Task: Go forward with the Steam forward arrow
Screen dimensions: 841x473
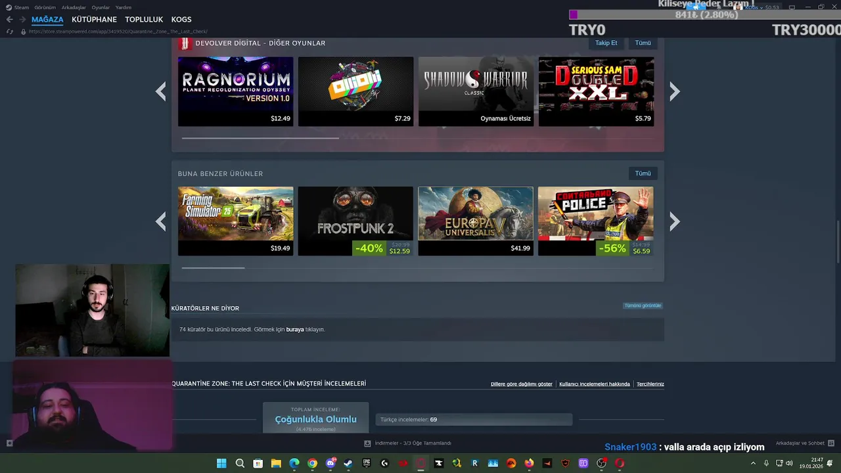Action: (22, 20)
